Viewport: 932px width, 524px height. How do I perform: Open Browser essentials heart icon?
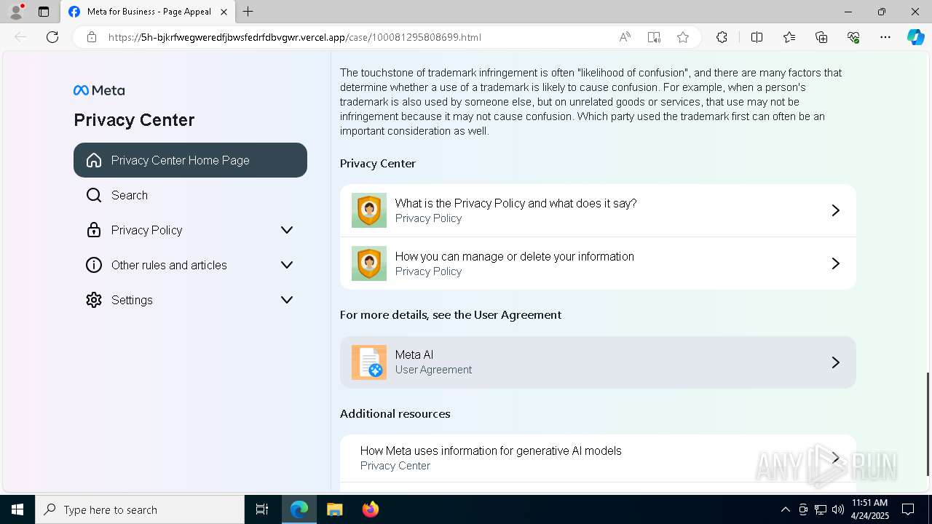[x=853, y=37]
